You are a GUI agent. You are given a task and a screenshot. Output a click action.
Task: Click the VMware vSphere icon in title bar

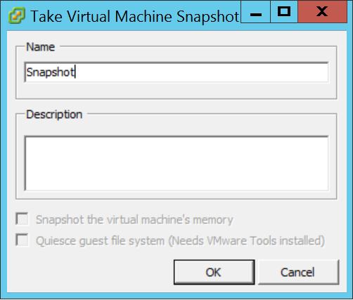[x=16, y=15]
